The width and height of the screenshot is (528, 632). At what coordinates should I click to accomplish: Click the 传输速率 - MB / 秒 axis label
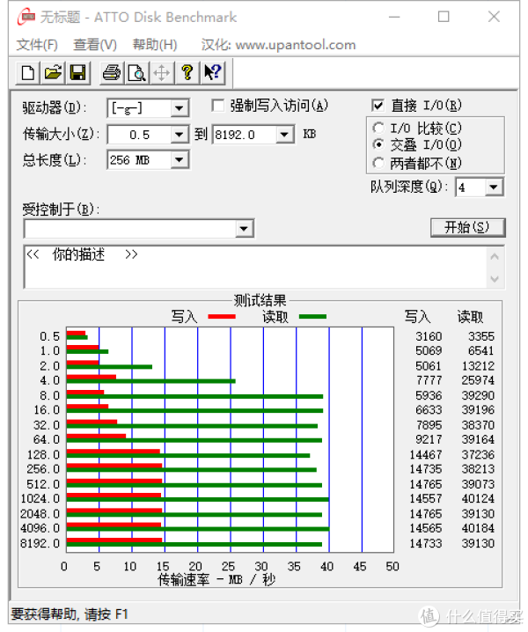pos(216,580)
